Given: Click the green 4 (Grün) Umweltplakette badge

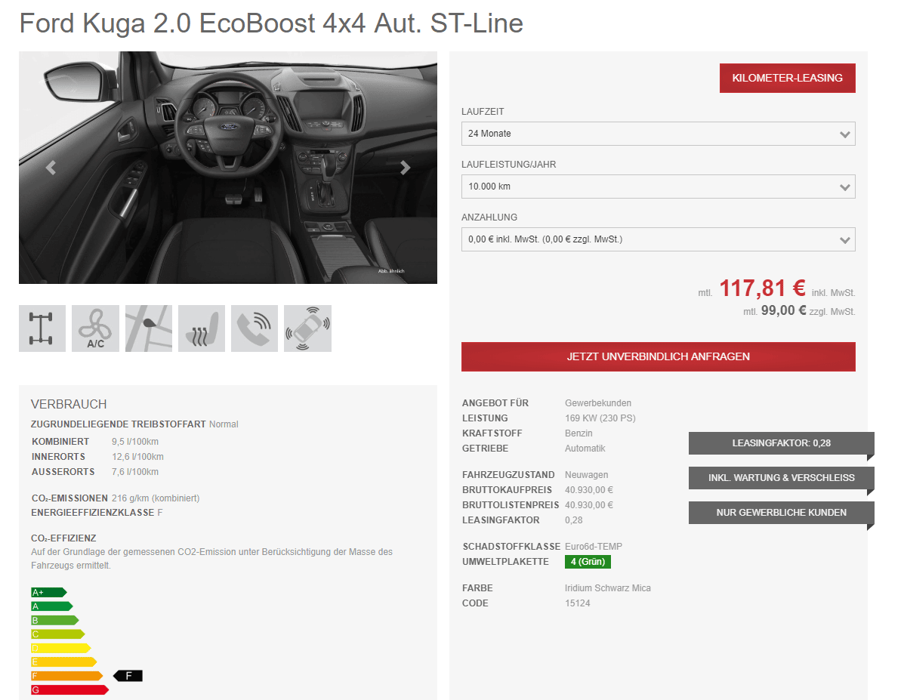Looking at the screenshot, I should pos(588,562).
